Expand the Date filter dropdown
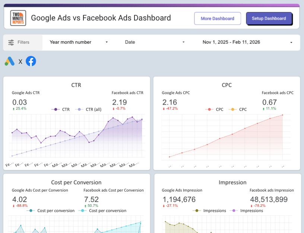This screenshot has width=304, height=233. (x=155, y=42)
